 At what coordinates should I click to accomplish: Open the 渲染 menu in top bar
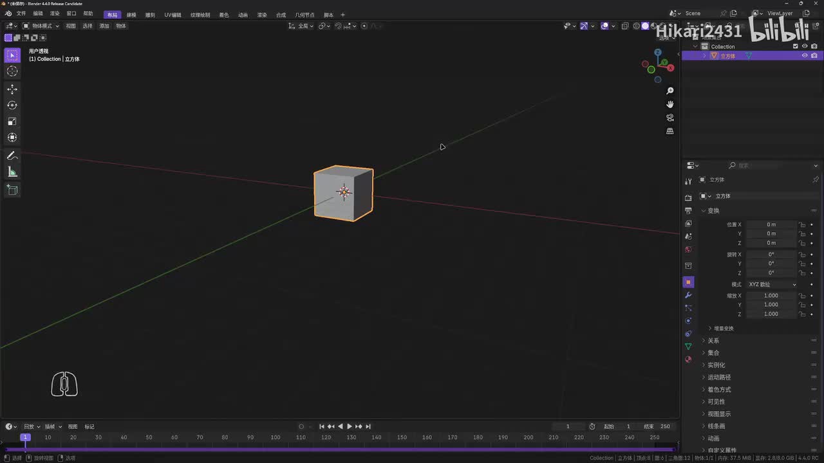click(x=55, y=14)
